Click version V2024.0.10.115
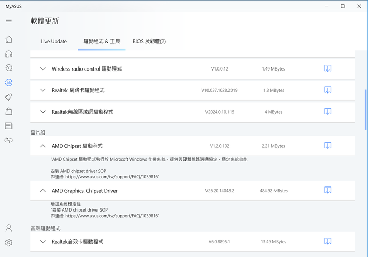368x257 pixels. tap(220, 112)
